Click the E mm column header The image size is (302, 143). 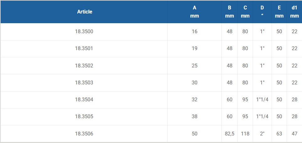tap(279, 12)
